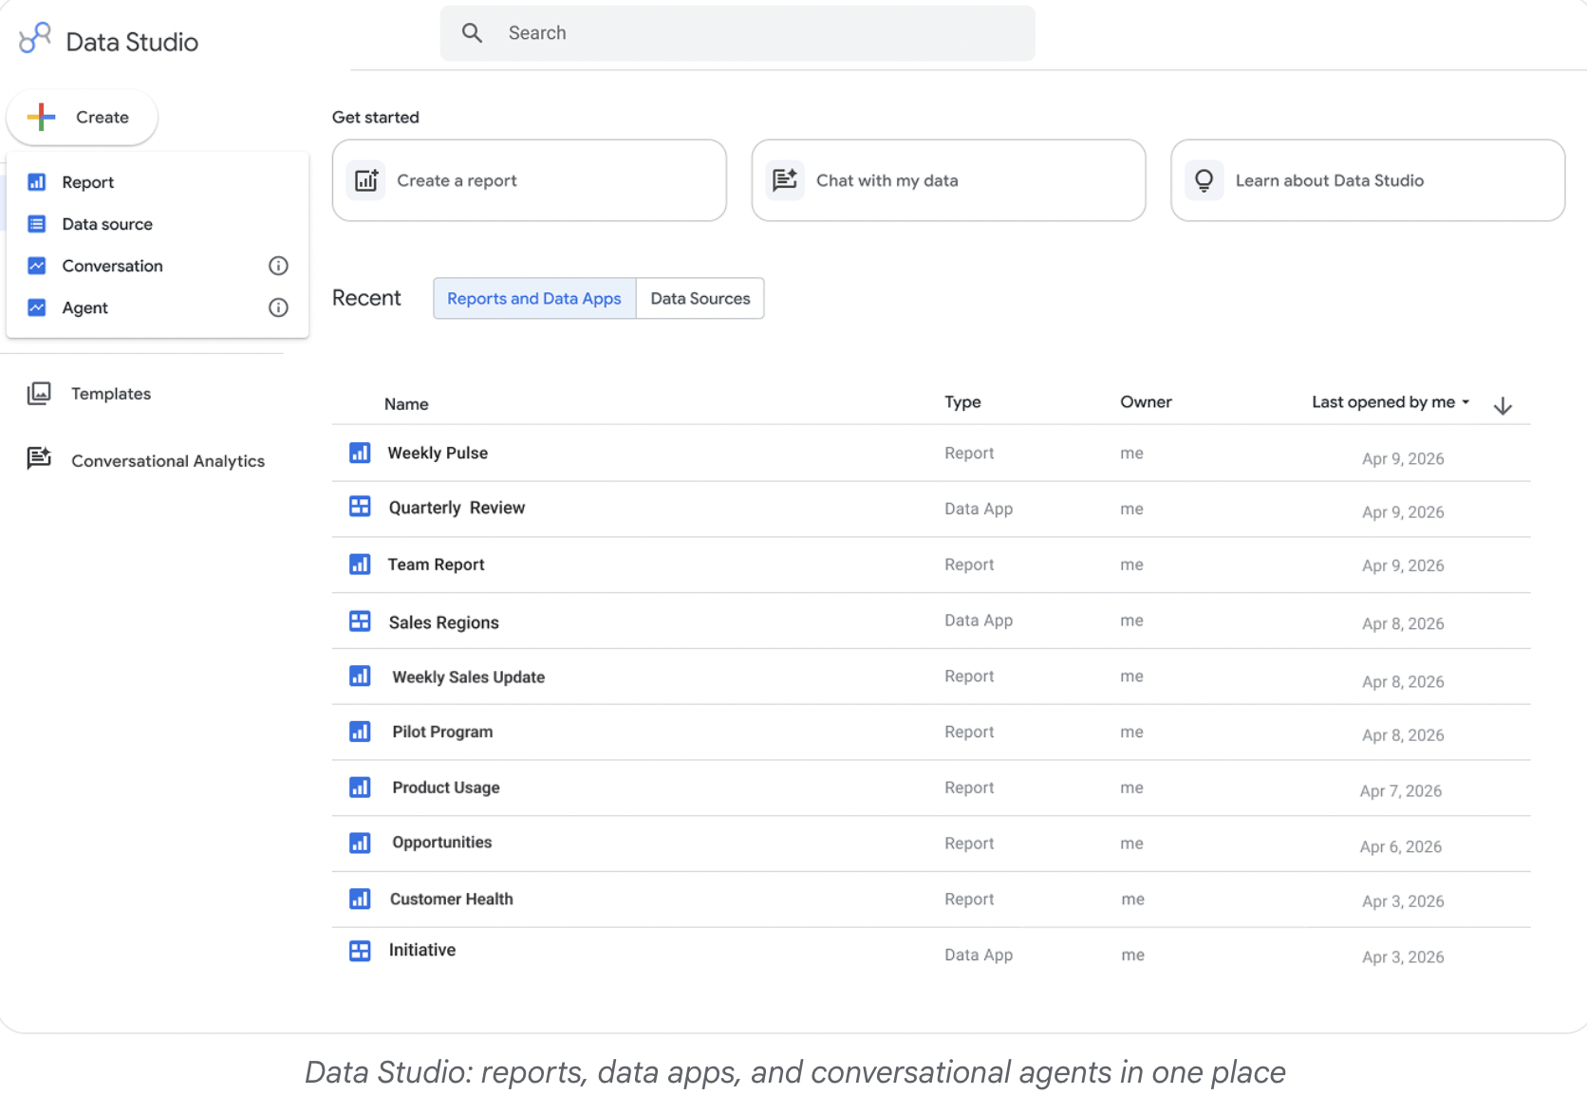Image resolution: width=1587 pixels, height=1095 pixels.
Task: Click into the Search field
Action: click(737, 33)
